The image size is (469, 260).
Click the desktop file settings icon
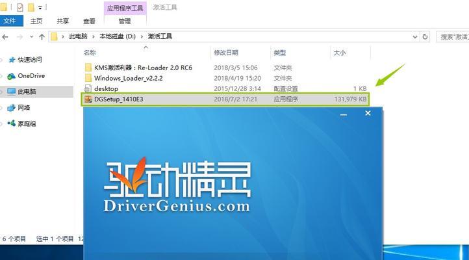[88, 88]
